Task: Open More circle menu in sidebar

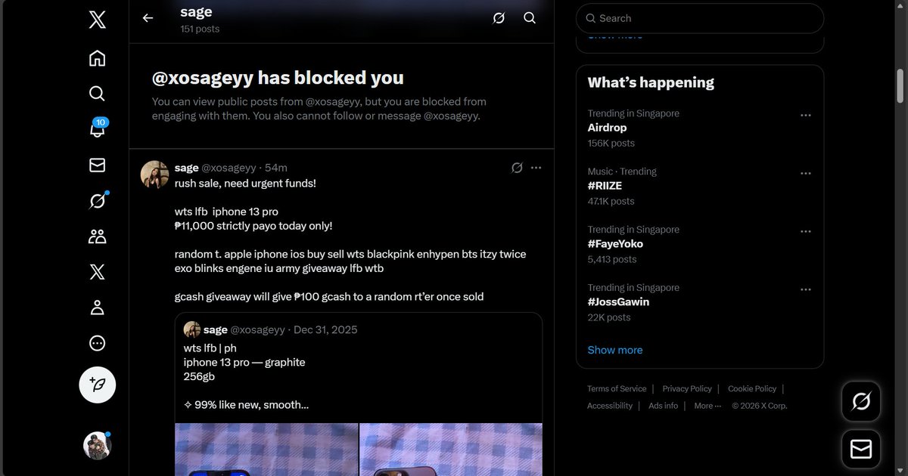Action: point(97,343)
